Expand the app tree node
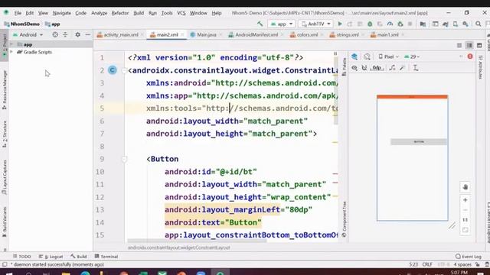This screenshot has height=275, width=490. pyautogui.click(x=11, y=44)
